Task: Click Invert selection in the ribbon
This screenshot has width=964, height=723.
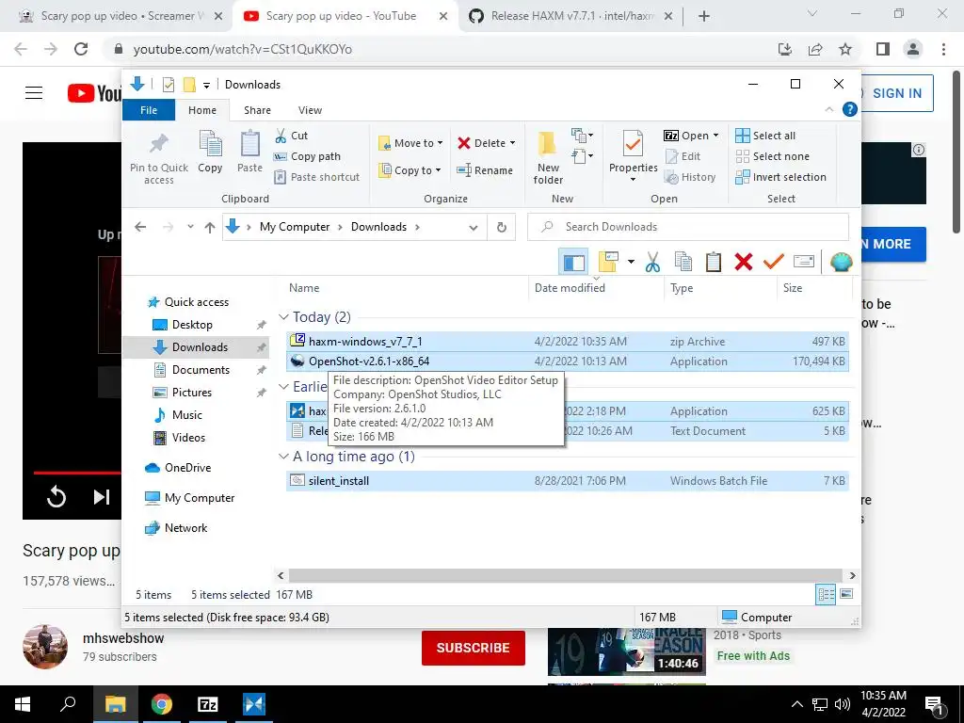Action: [780, 177]
